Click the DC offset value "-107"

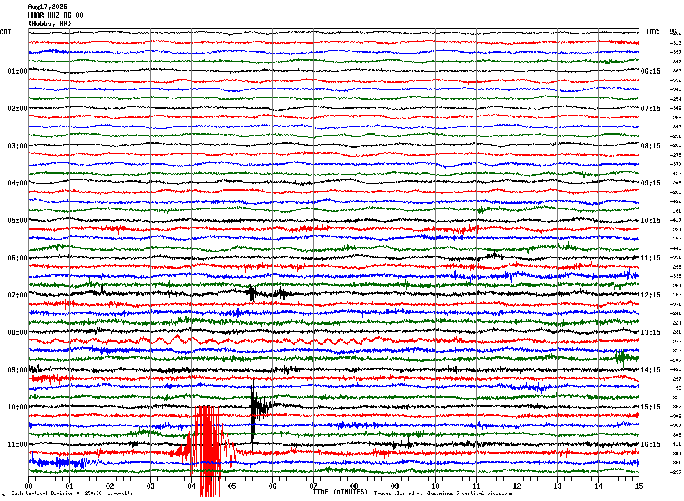[x=676, y=360]
